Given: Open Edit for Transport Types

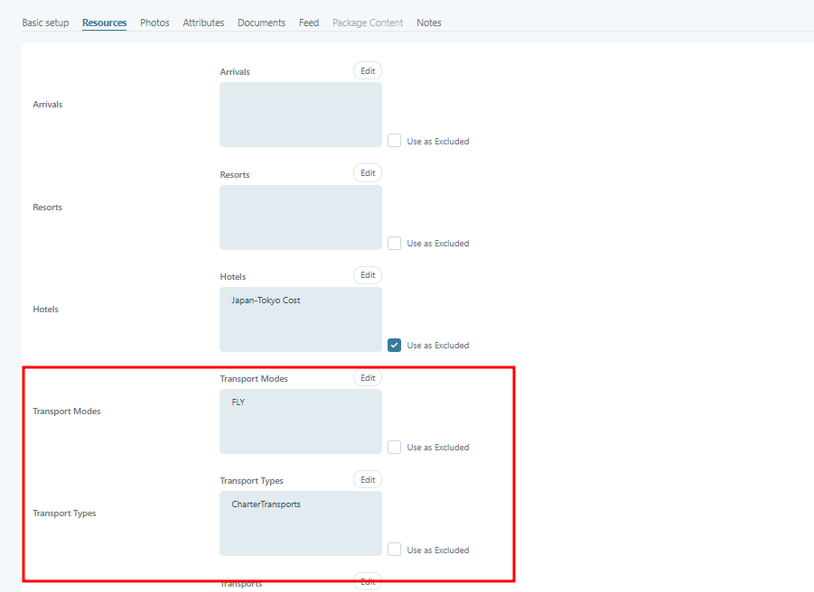Looking at the screenshot, I should [368, 480].
